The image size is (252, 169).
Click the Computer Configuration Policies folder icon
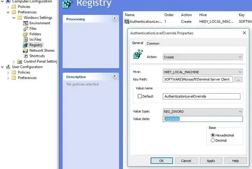(14, 7)
